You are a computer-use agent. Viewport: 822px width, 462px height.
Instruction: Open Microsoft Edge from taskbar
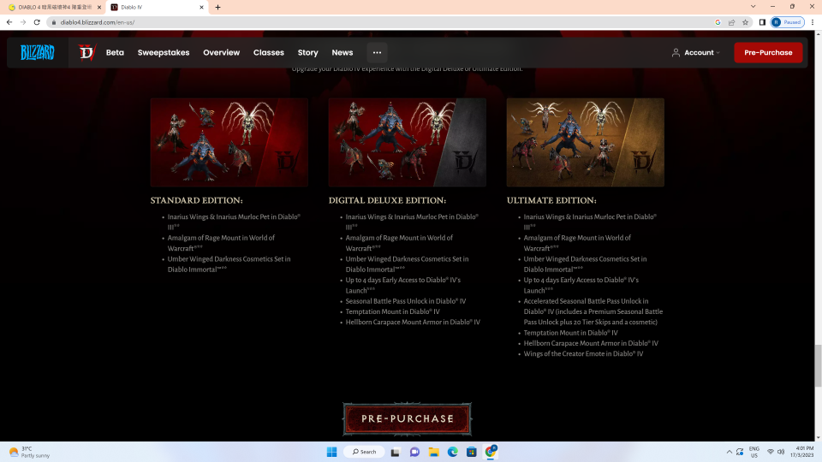452,452
